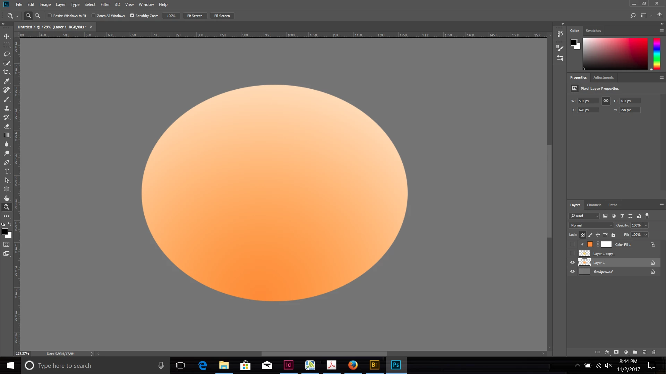Select the Horizontal Type tool

pos(7,171)
